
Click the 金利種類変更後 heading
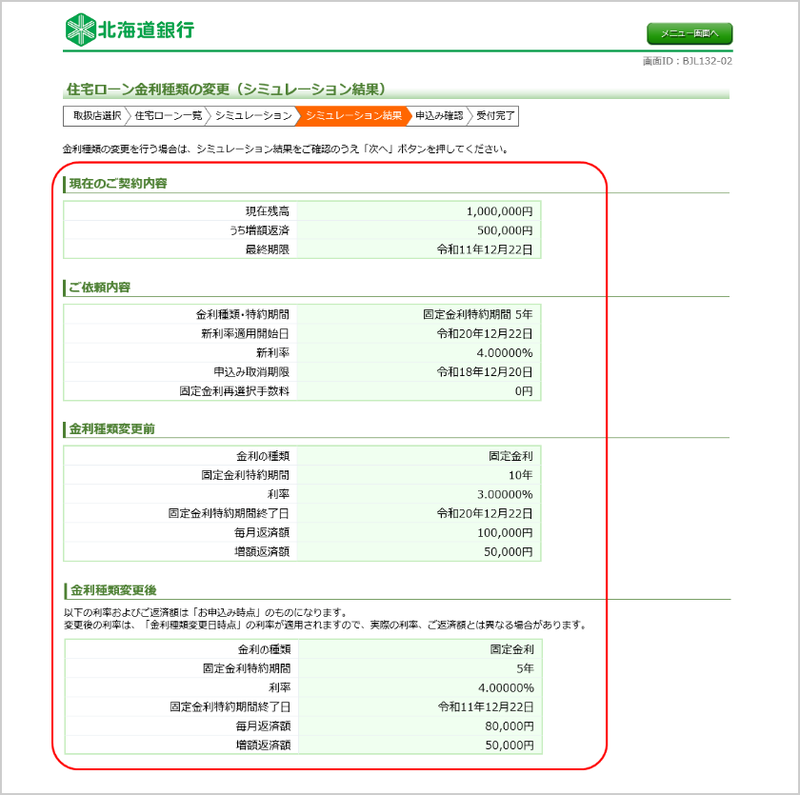pos(113,590)
